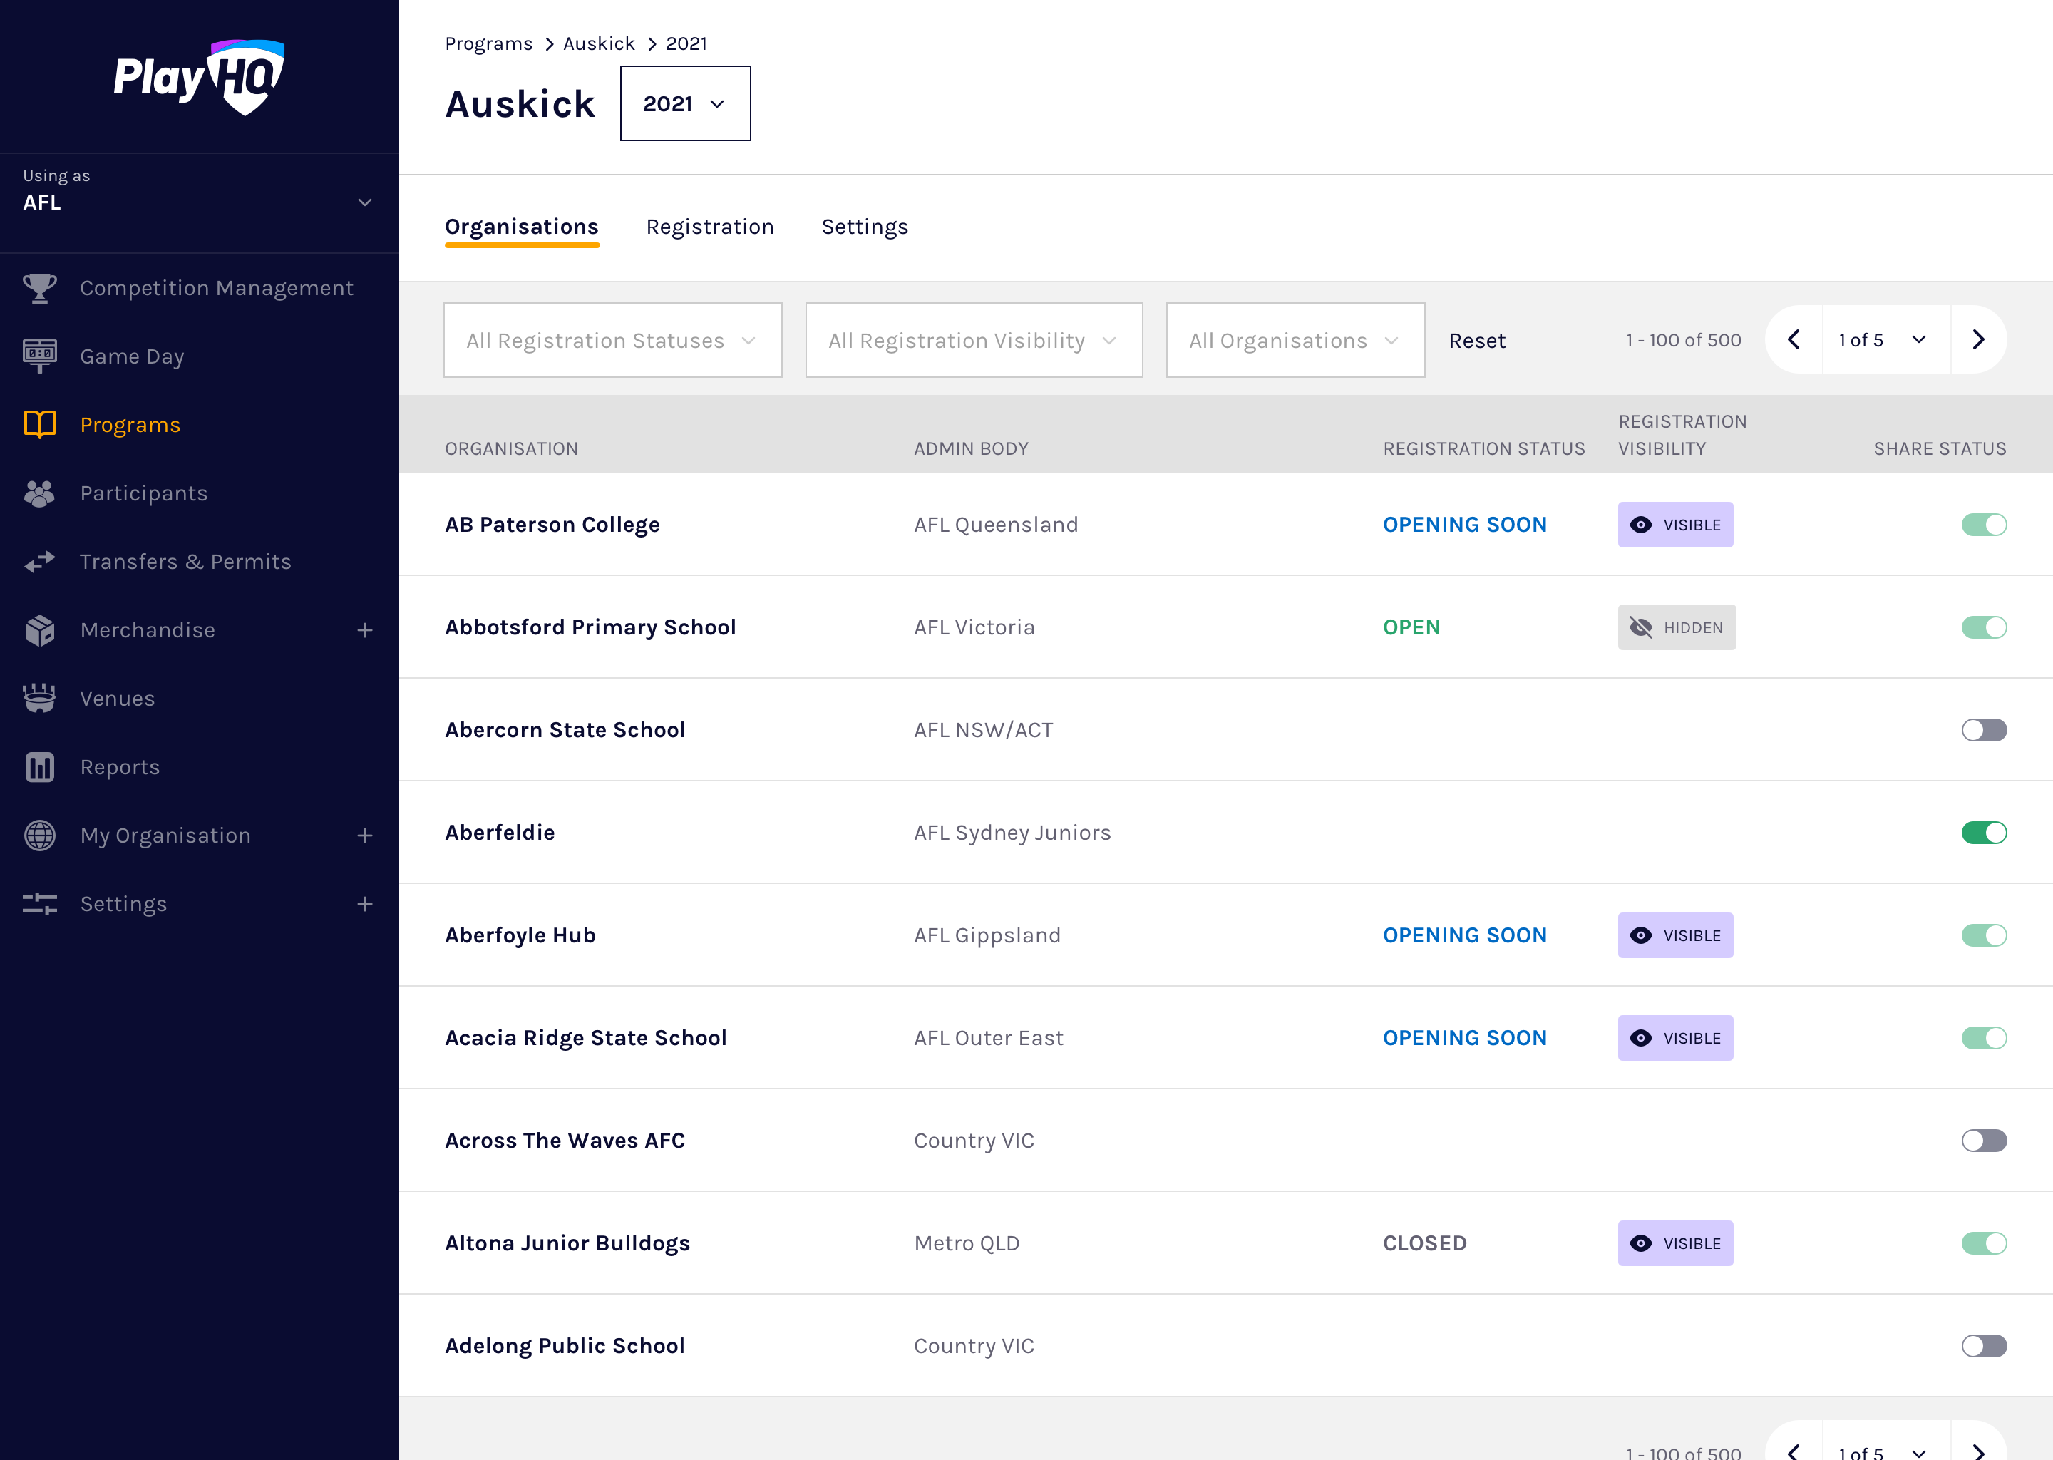Click Abbotsford Primary School's HIDDEN badge
2053x1460 pixels.
1677,627
